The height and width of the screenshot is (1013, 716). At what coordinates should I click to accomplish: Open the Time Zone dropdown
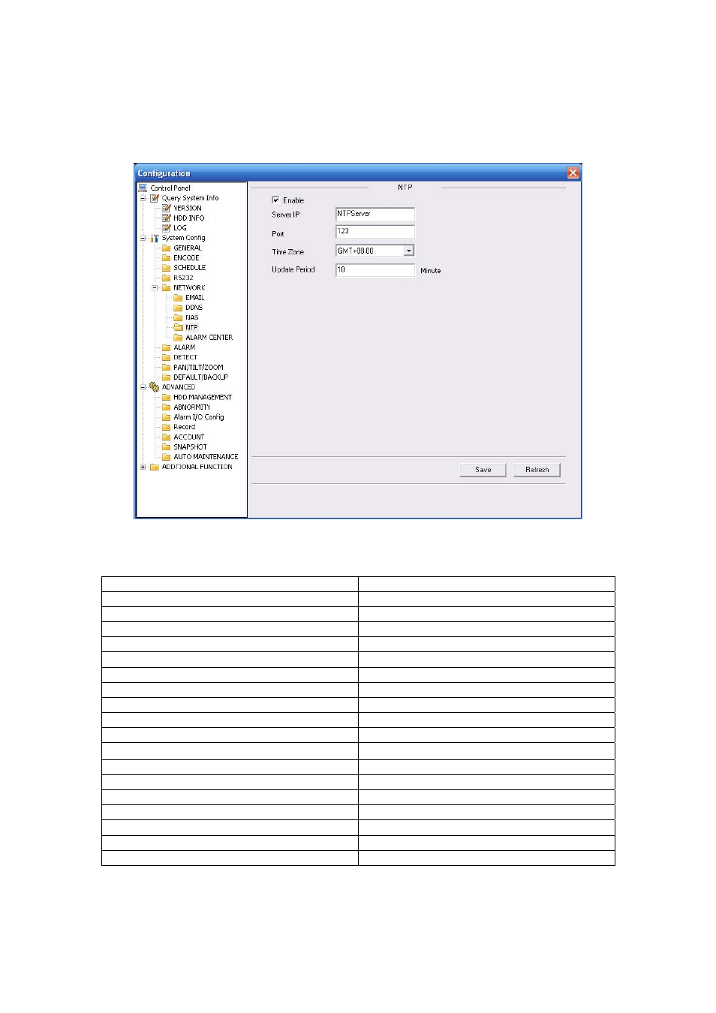click(409, 251)
